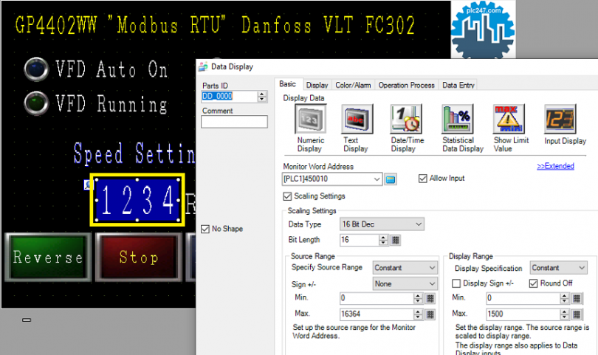Adjust the Source Range Max spinner
Viewport: 598px width, 355px height.
coord(418,314)
